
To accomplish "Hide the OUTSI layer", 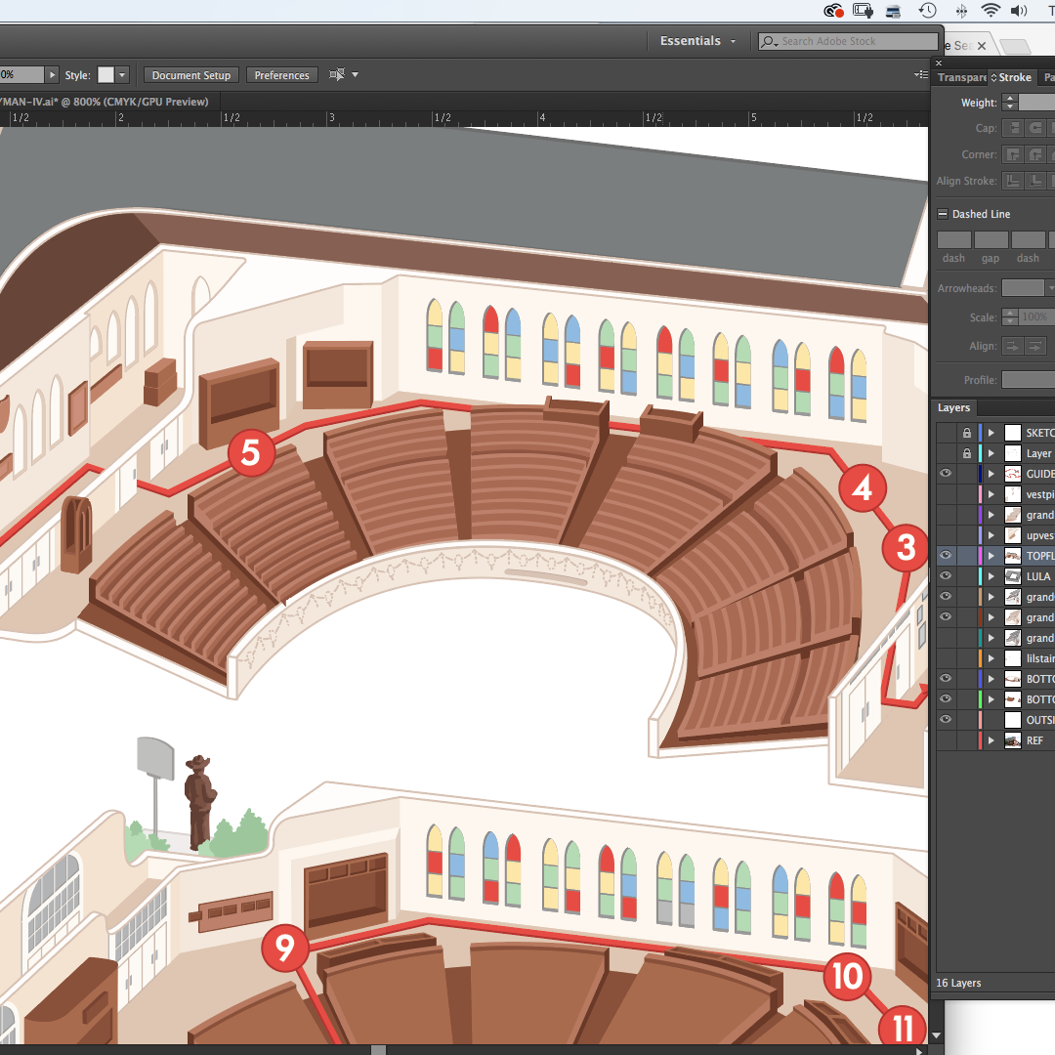I will click(946, 719).
